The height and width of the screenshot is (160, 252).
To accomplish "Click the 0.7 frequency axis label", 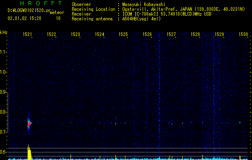I will point(3,132).
